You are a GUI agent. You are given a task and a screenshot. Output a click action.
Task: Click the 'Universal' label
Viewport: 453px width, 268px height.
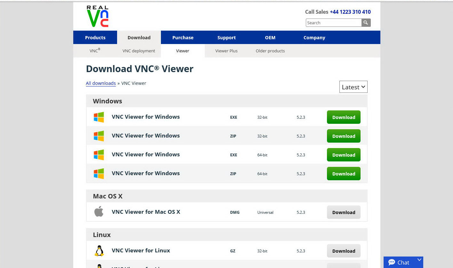[x=265, y=212]
